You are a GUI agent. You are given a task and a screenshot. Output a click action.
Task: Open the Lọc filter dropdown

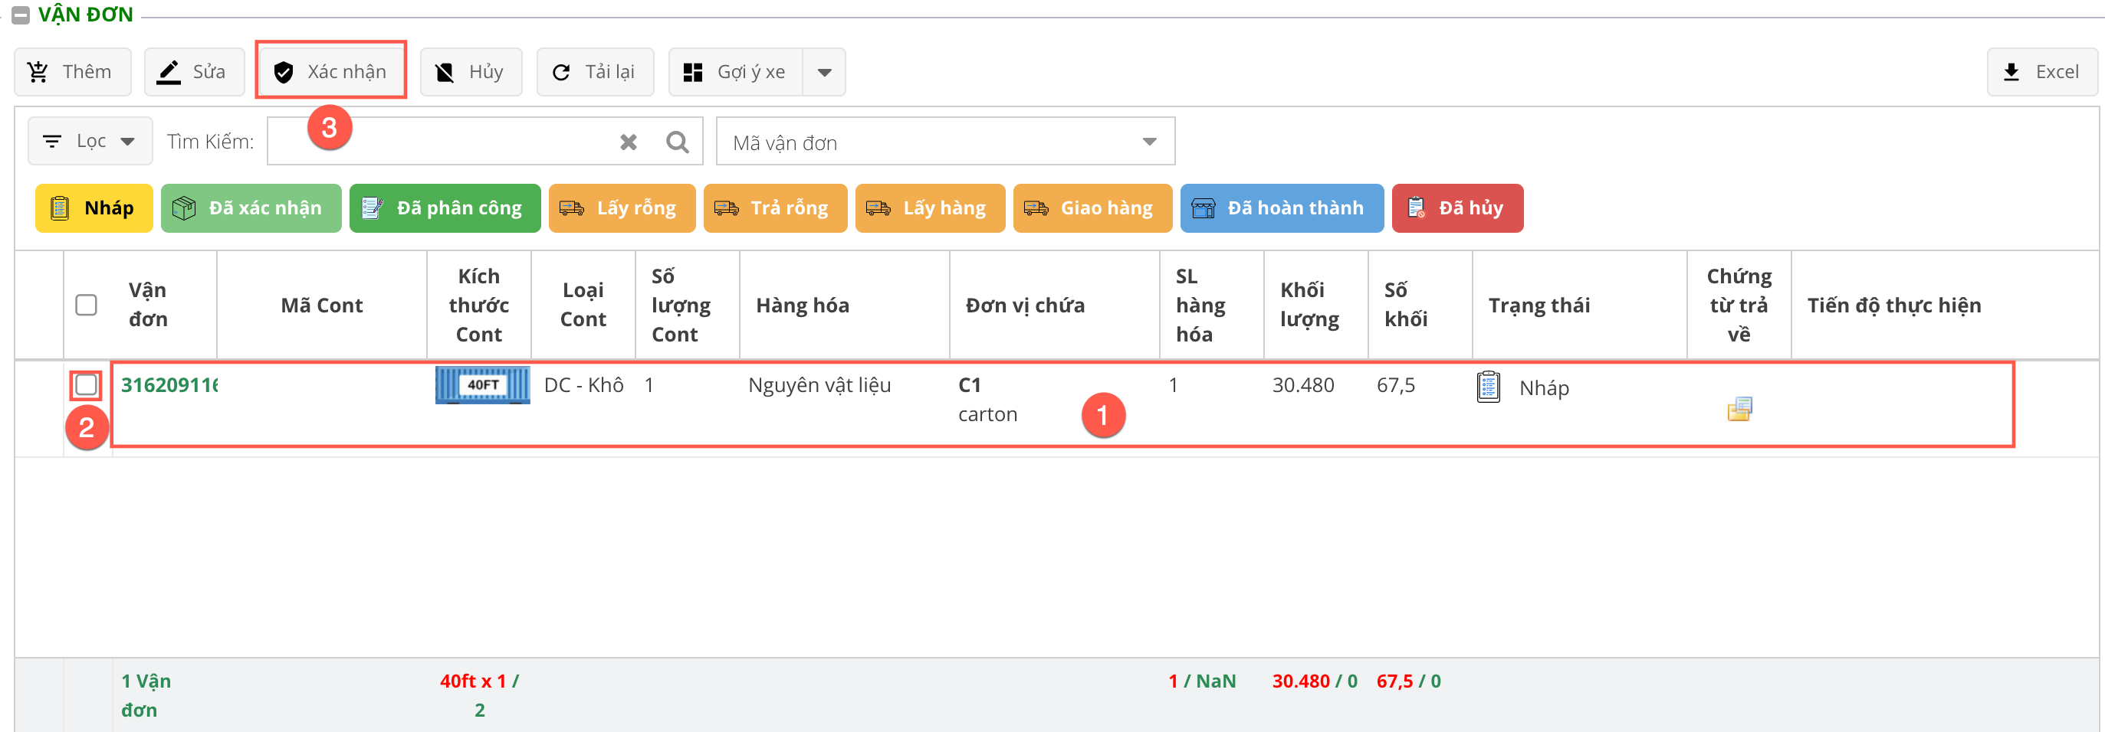pyautogui.click(x=90, y=141)
